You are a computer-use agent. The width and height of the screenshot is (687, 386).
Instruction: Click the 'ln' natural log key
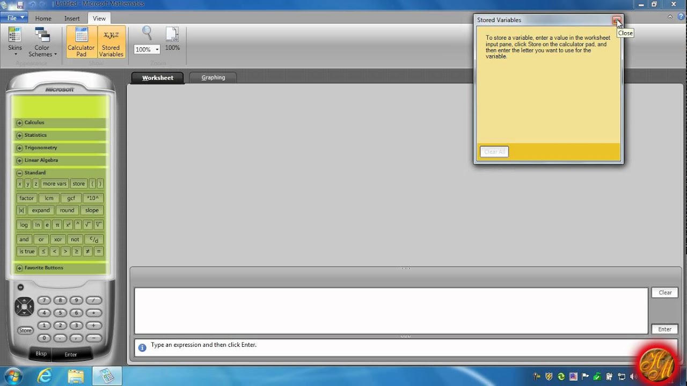(x=37, y=225)
